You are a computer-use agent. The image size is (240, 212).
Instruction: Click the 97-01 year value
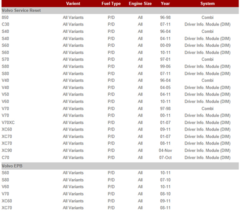[x=165, y=59]
